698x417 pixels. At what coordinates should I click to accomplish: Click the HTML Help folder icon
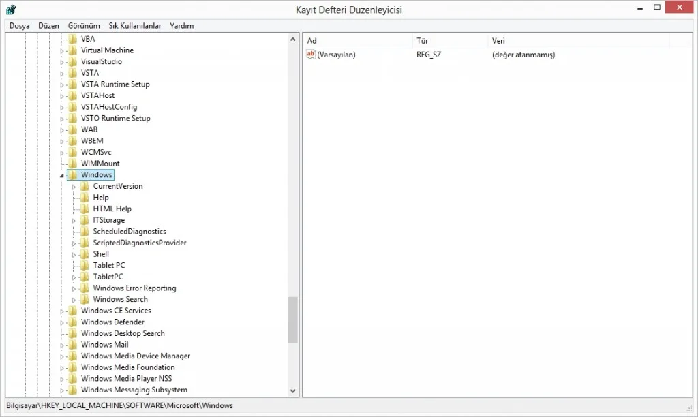85,208
